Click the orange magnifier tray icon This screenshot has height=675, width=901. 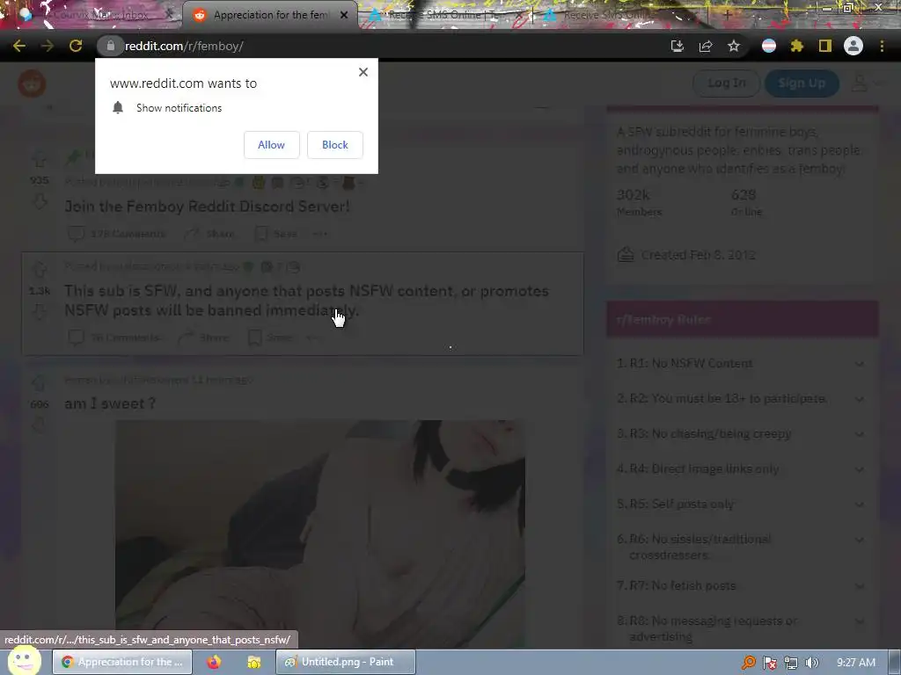(748, 663)
